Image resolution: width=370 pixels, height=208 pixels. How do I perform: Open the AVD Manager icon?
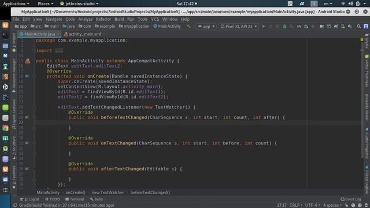tap(343, 27)
